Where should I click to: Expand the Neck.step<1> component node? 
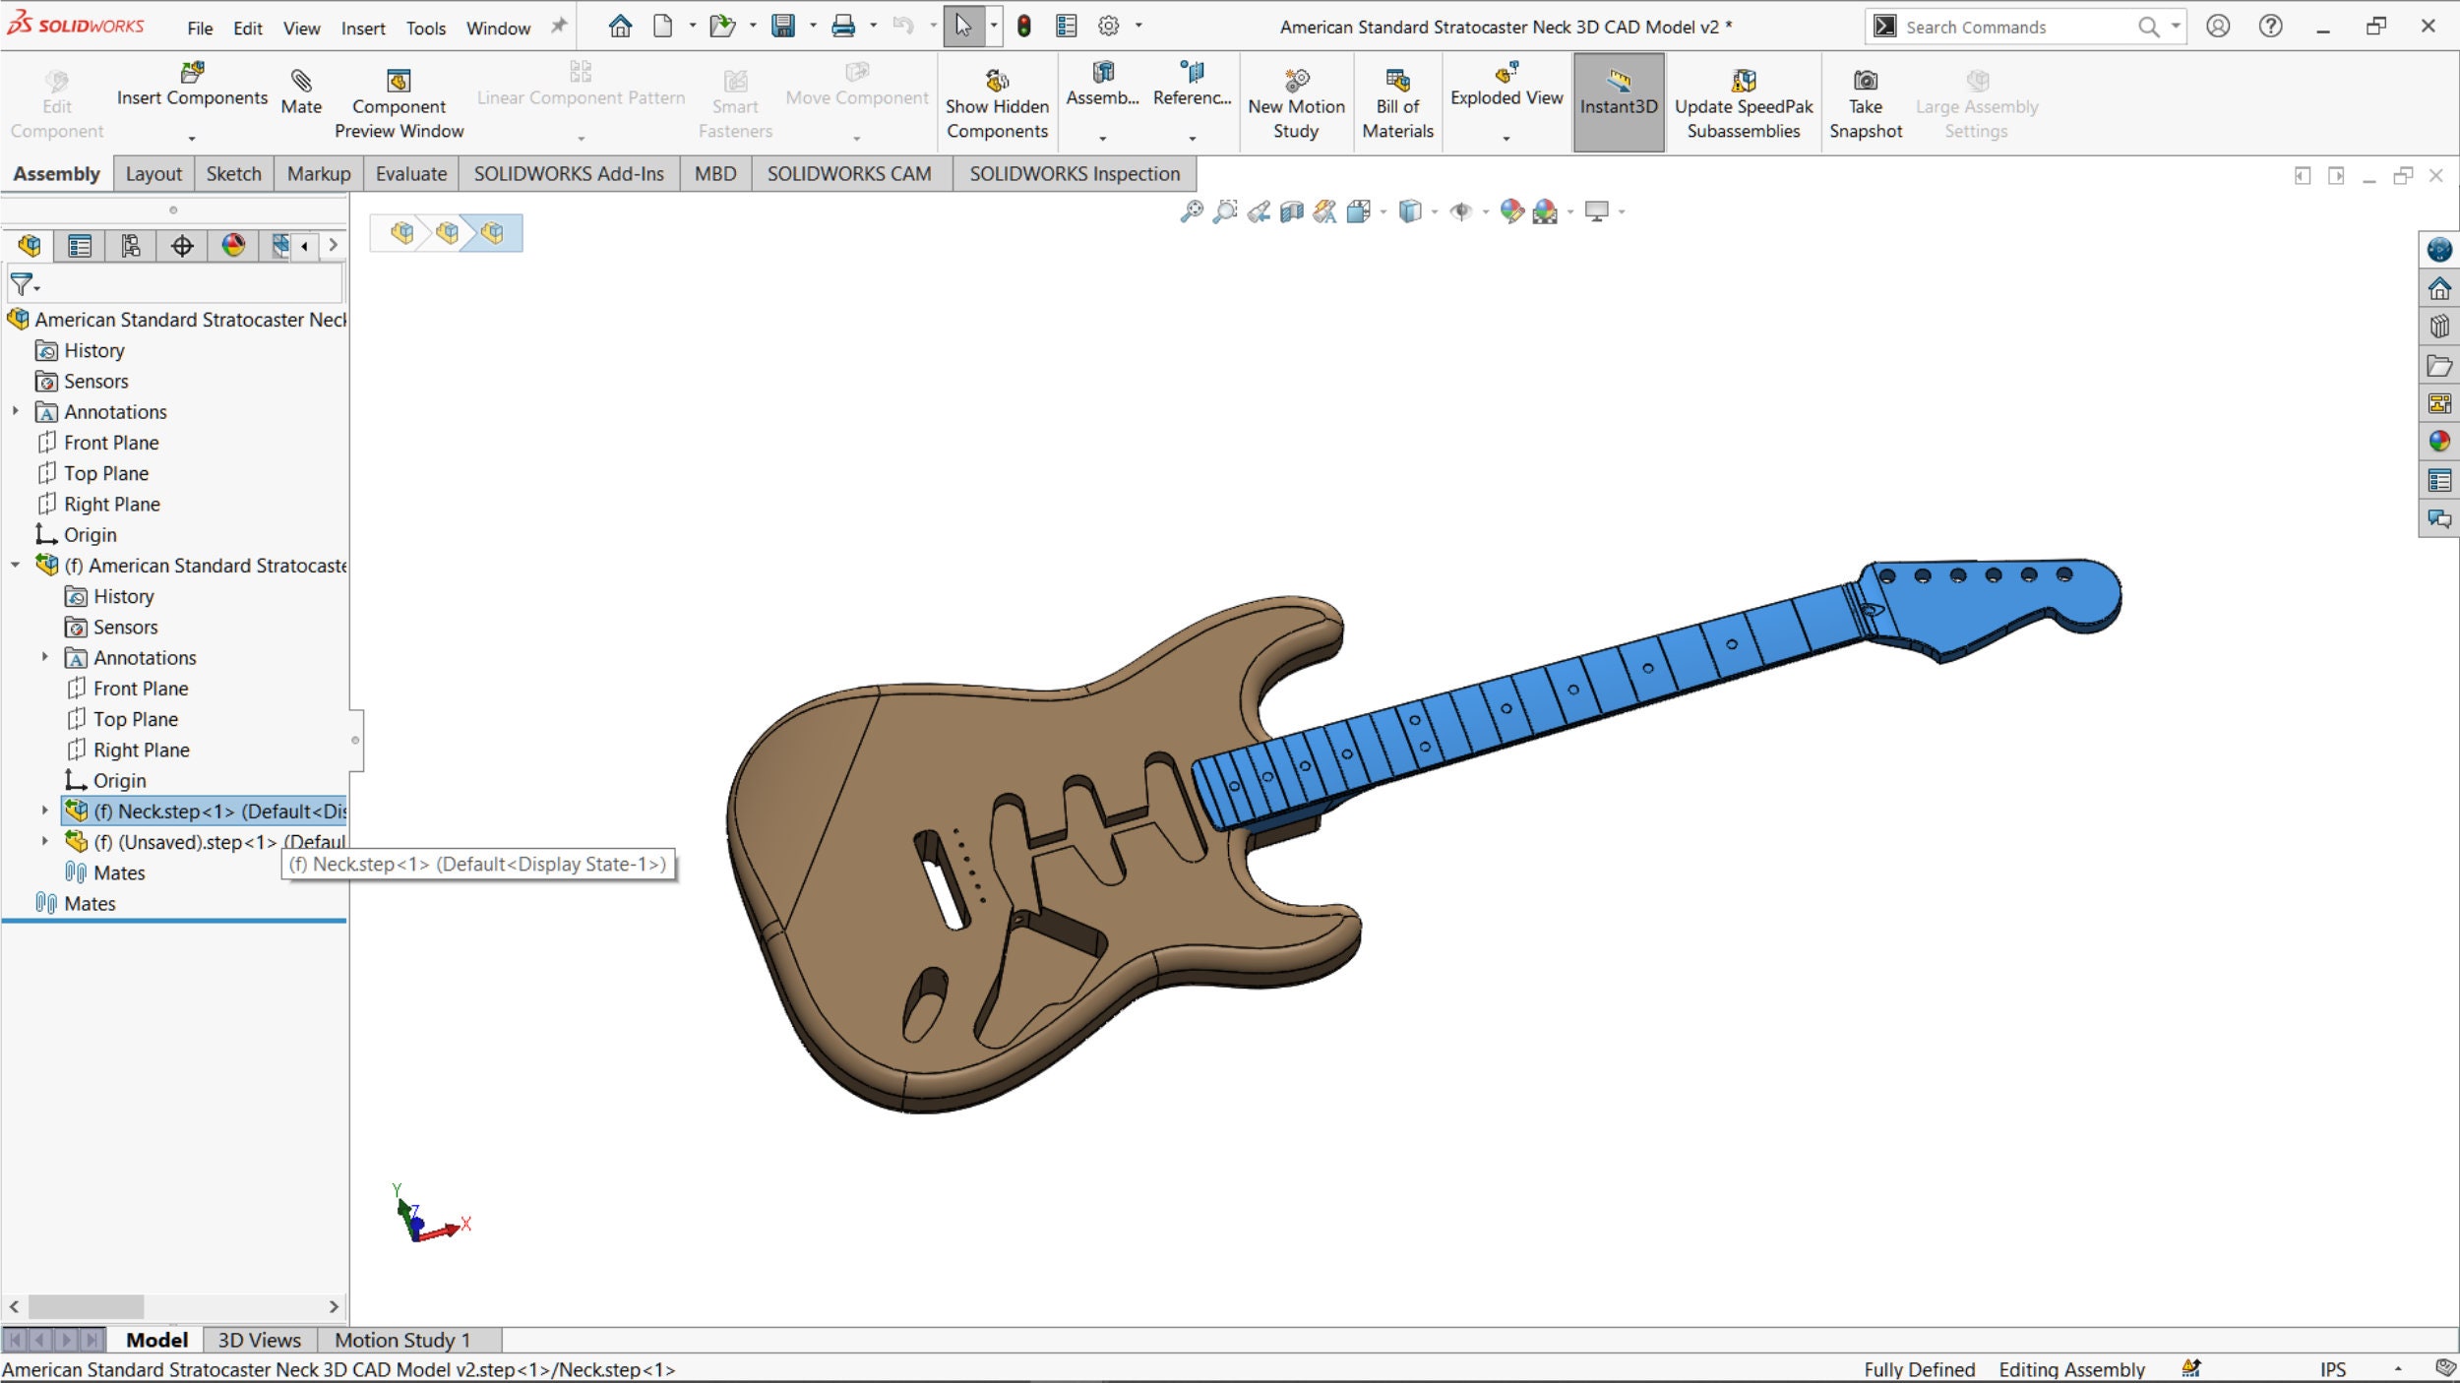(x=44, y=811)
